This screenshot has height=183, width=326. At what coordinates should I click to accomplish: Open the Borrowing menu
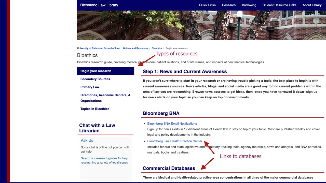tap(249, 5)
